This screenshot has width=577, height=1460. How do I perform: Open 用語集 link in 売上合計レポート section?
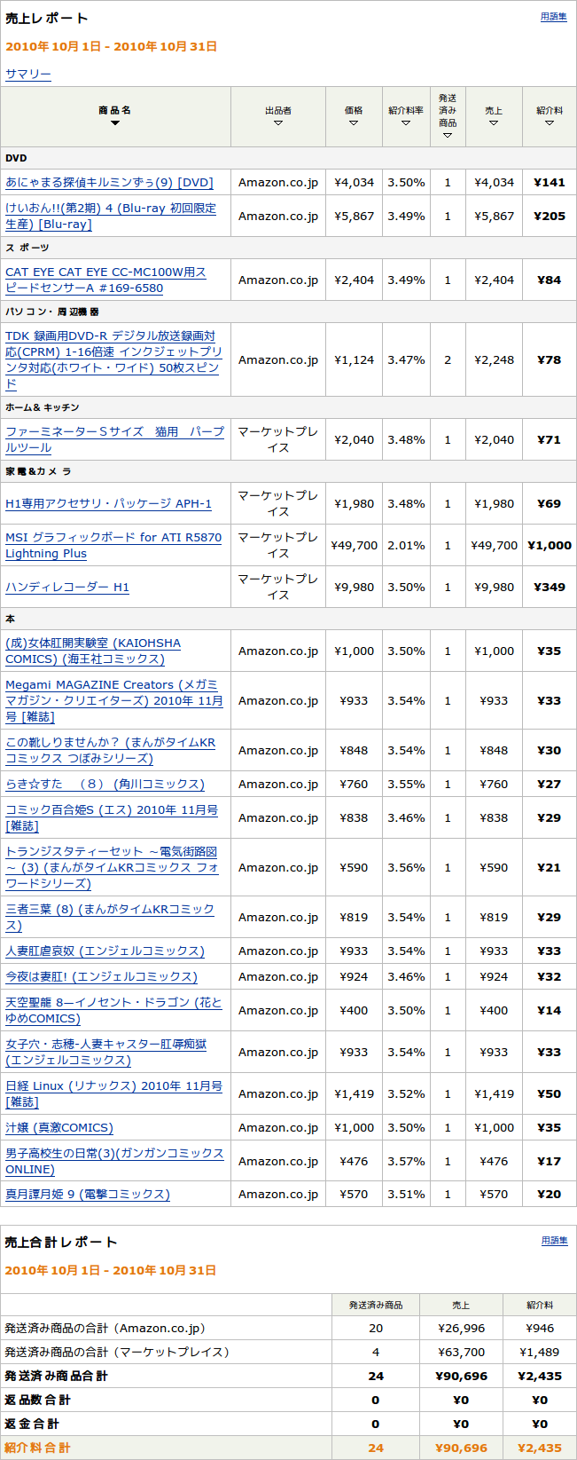[x=554, y=1241]
